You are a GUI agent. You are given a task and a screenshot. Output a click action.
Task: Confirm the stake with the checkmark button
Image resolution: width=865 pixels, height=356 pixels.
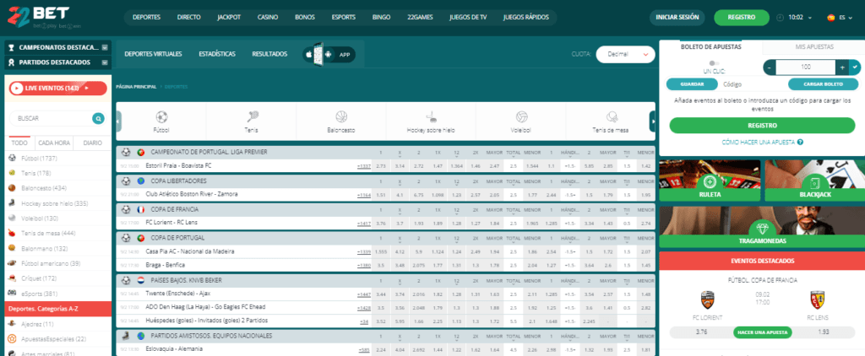coord(856,67)
